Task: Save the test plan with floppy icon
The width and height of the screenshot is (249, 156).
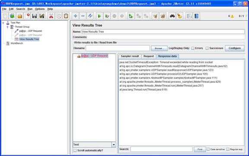Action: [35, 16]
